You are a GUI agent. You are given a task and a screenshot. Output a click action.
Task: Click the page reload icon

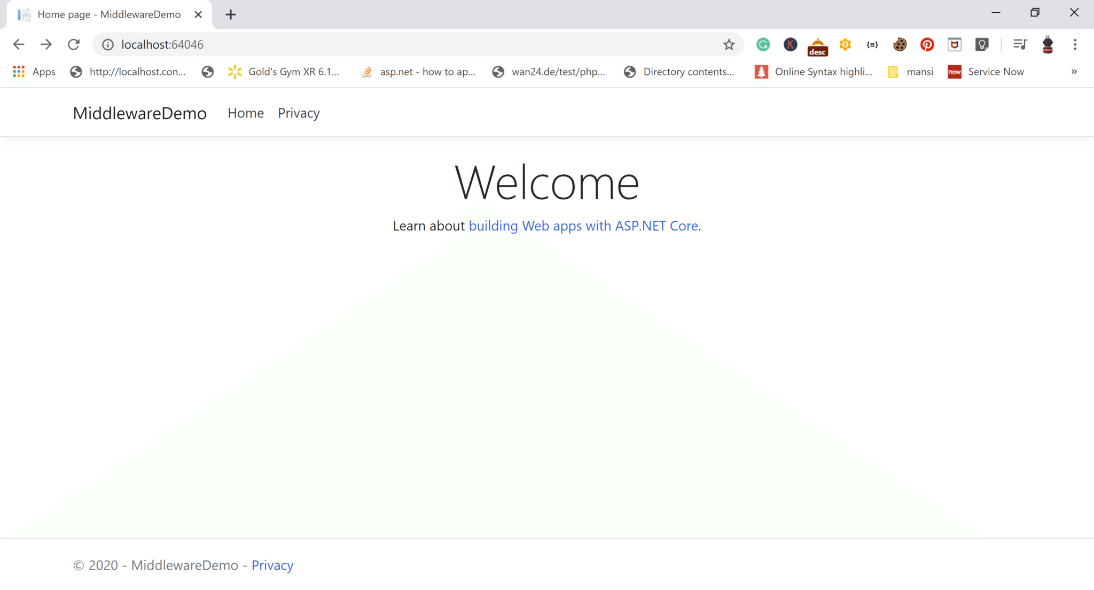73,44
